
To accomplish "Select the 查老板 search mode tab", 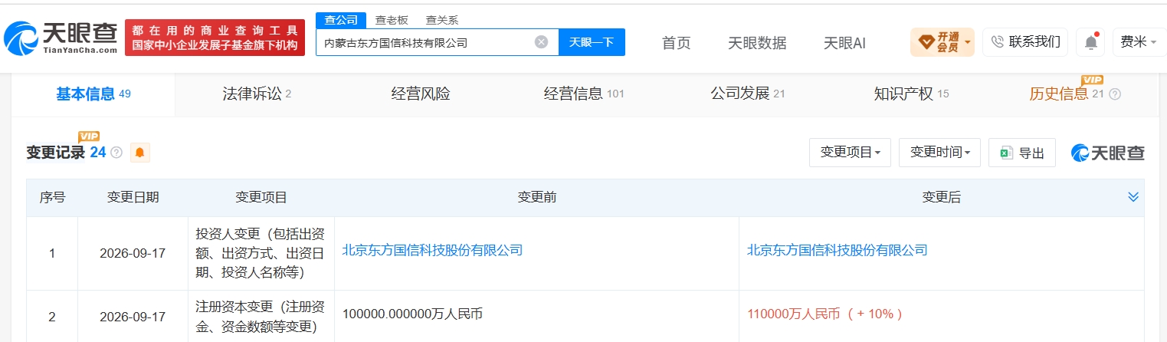I will [x=392, y=20].
